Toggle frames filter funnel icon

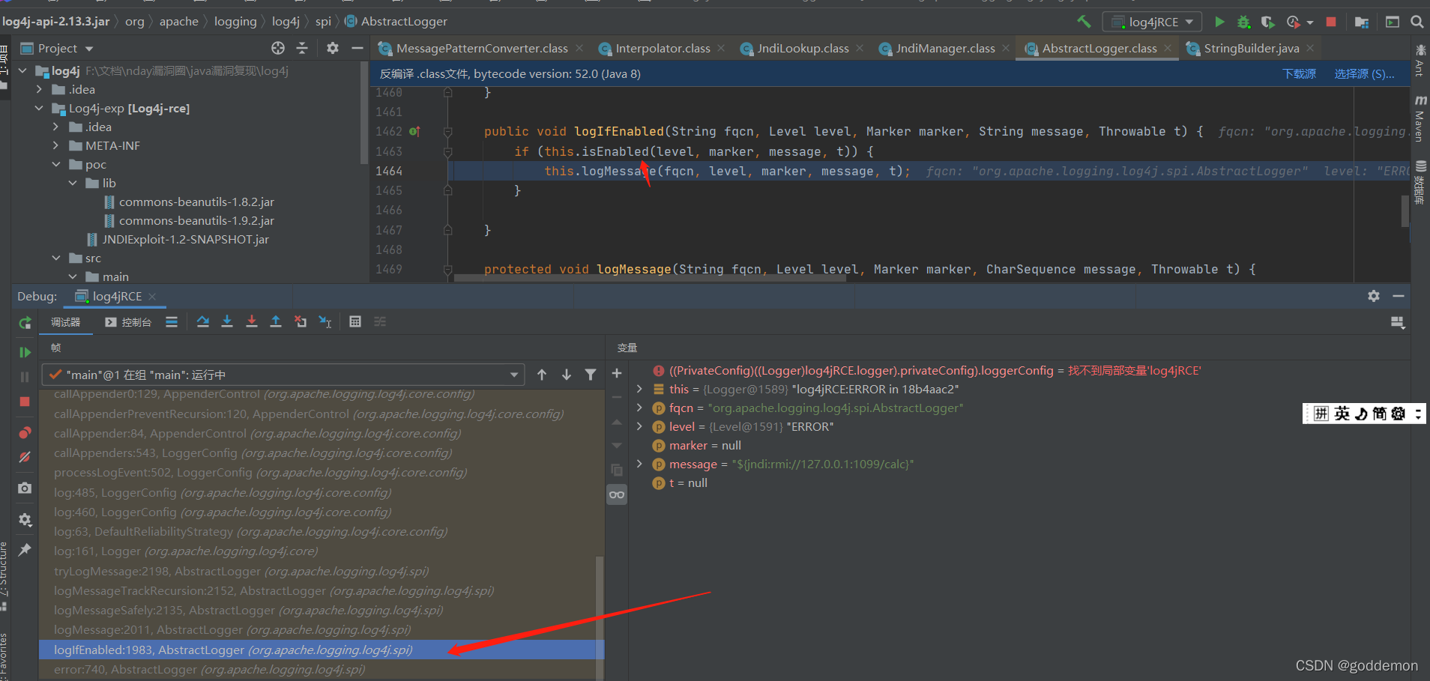pos(591,375)
